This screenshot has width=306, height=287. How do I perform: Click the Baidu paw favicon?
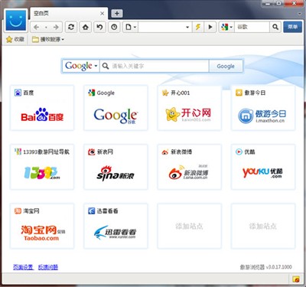click(18, 93)
